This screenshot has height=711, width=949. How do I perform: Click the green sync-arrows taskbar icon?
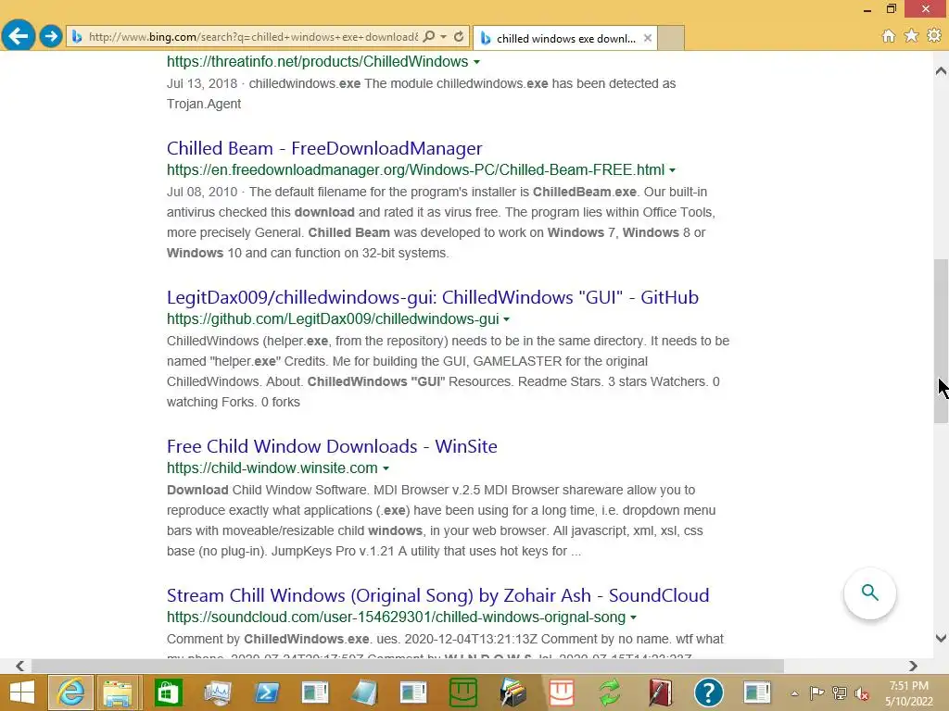coord(610,692)
